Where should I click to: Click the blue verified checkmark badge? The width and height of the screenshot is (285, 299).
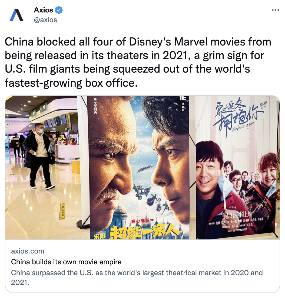tap(59, 10)
